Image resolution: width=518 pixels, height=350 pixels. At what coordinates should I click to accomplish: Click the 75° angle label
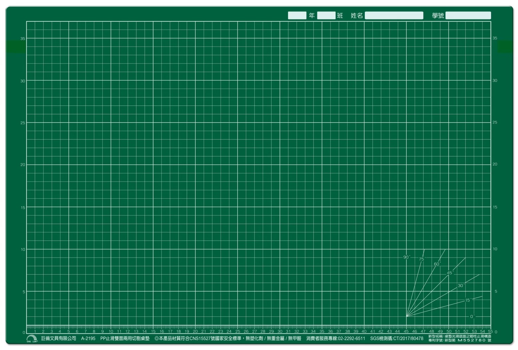pyautogui.click(x=422, y=259)
